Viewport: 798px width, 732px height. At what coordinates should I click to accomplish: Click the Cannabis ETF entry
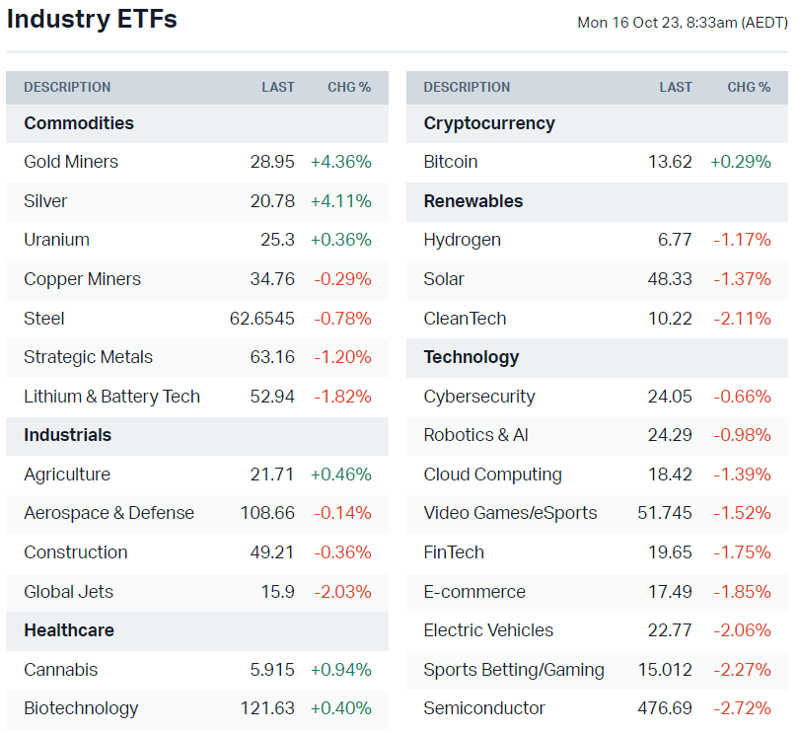pyautogui.click(x=61, y=670)
